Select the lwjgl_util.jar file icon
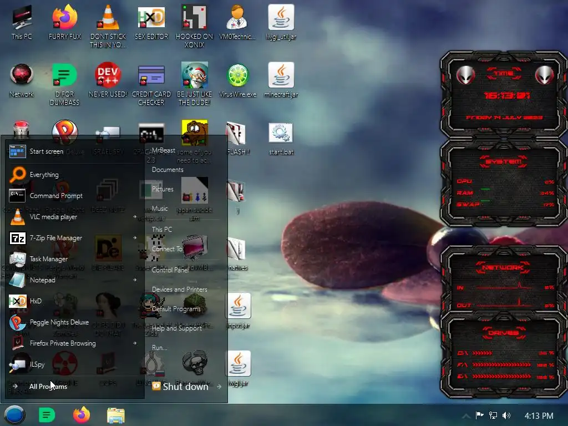This screenshot has width=568, height=426. [281, 22]
